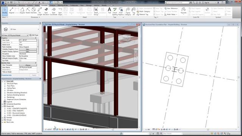Expand the Revit Links node
The height and width of the screenshot is (136, 242).
click(x=3, y=122)
